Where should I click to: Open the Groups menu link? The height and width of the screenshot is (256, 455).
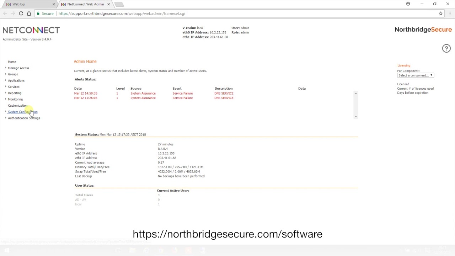[13, 74]
